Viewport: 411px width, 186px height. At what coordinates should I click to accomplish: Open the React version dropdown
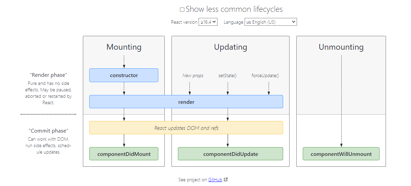(x=208, y=22)
